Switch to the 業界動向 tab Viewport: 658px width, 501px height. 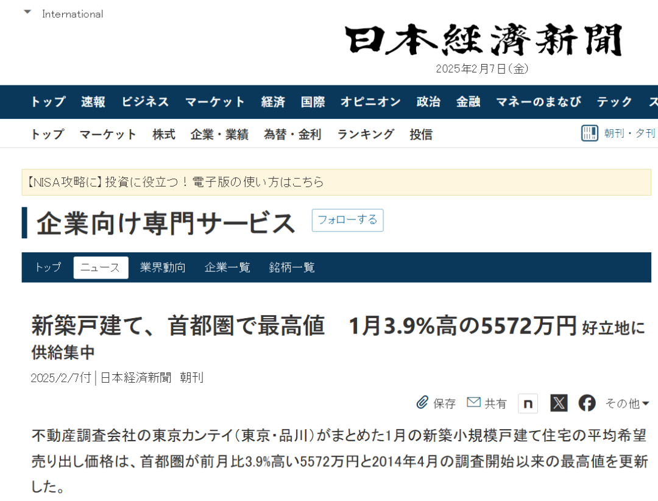pyautogui.click(x=163, y=268)
